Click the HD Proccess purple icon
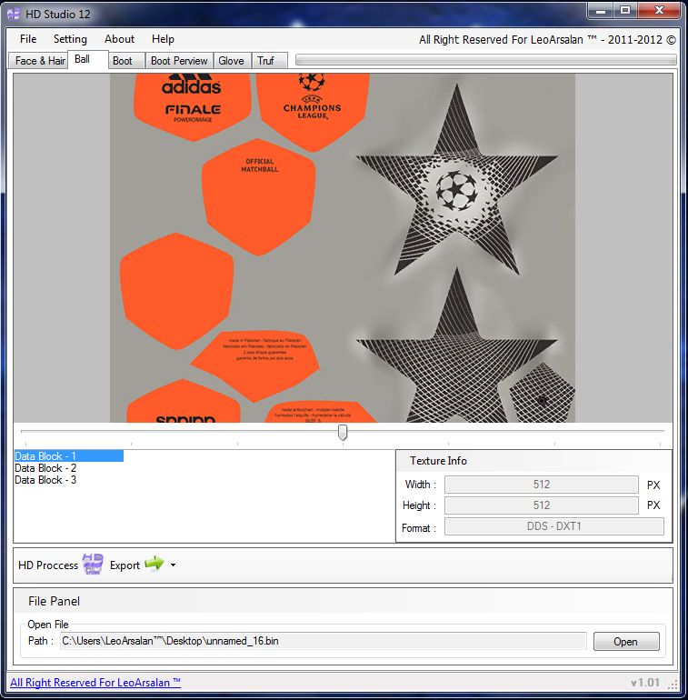Viewport: 688px width, 700px height. 93,565
